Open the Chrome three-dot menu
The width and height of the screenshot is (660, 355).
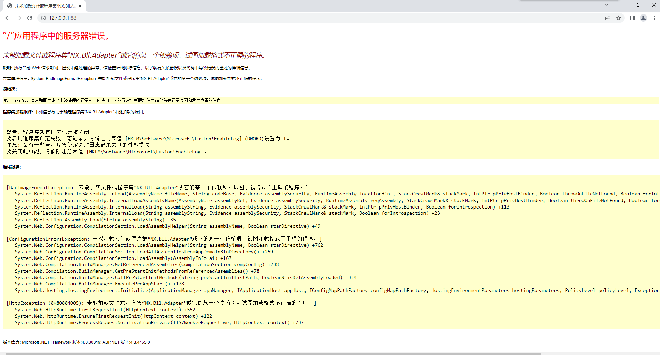654,18
